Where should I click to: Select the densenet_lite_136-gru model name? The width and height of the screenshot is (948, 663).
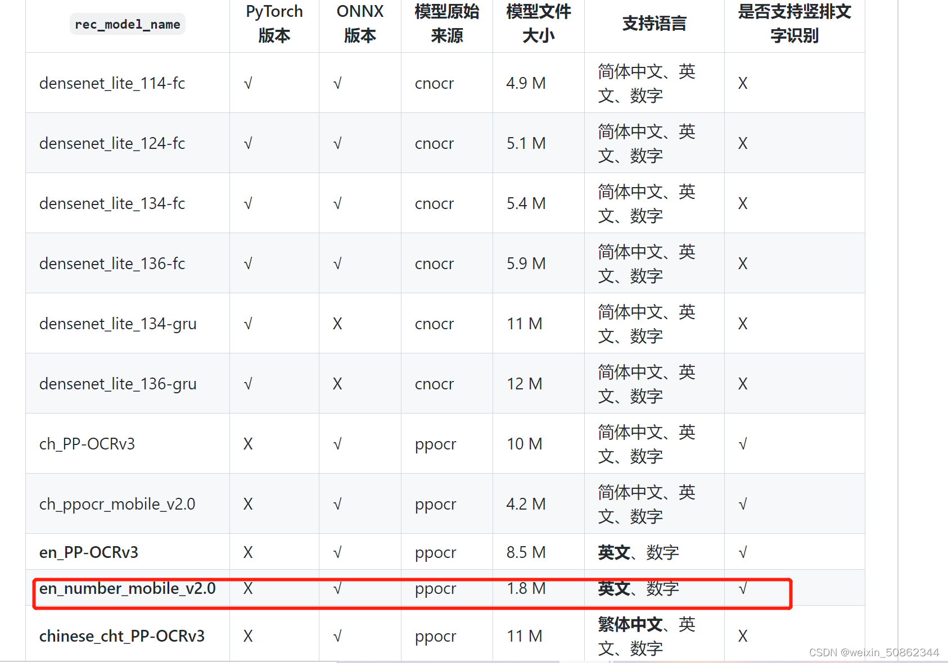pos(118,384)
